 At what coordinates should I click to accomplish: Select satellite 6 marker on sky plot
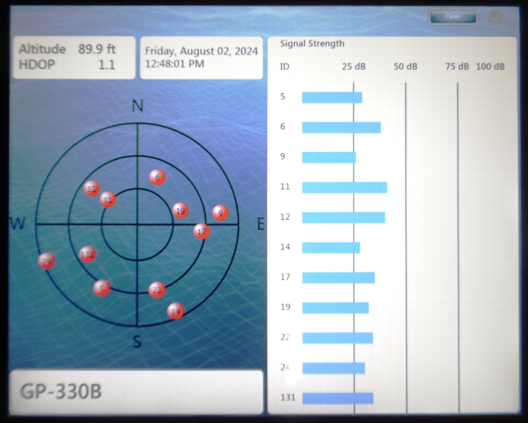pyautogui.click(x=157, y=177)
